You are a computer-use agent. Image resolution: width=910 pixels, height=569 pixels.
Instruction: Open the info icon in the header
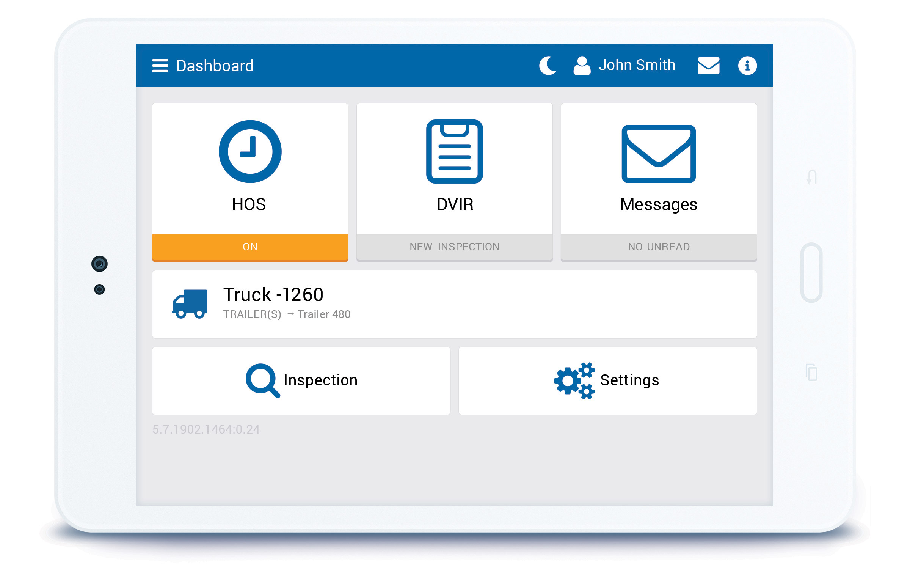[x=747, y=65]
